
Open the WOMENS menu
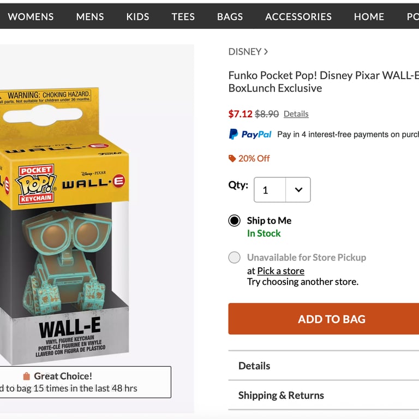coord(31,16)
